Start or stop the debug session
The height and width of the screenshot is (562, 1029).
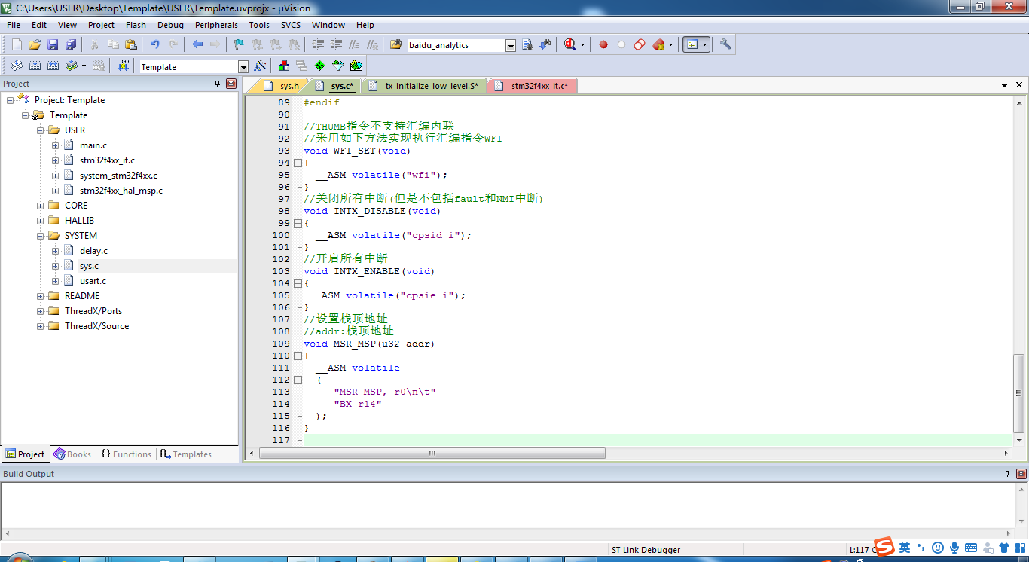(569, 44)
